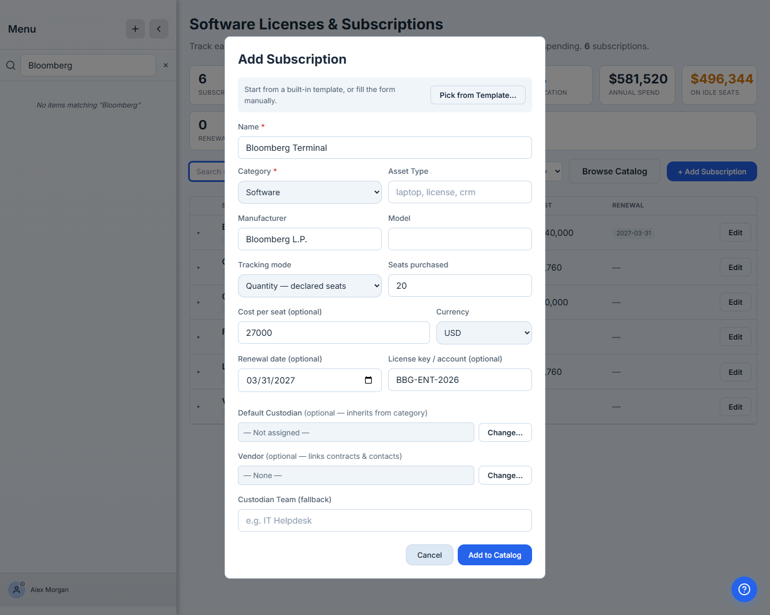Click the Seats purchased field showing 20
The image size is (770, 615).
460,286
